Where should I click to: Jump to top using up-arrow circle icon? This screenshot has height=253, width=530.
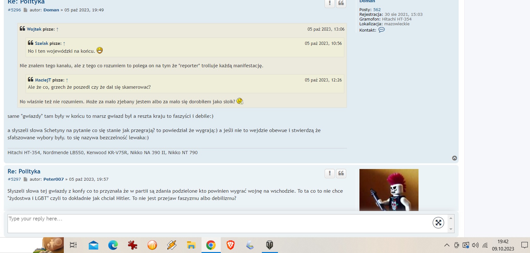454,158
